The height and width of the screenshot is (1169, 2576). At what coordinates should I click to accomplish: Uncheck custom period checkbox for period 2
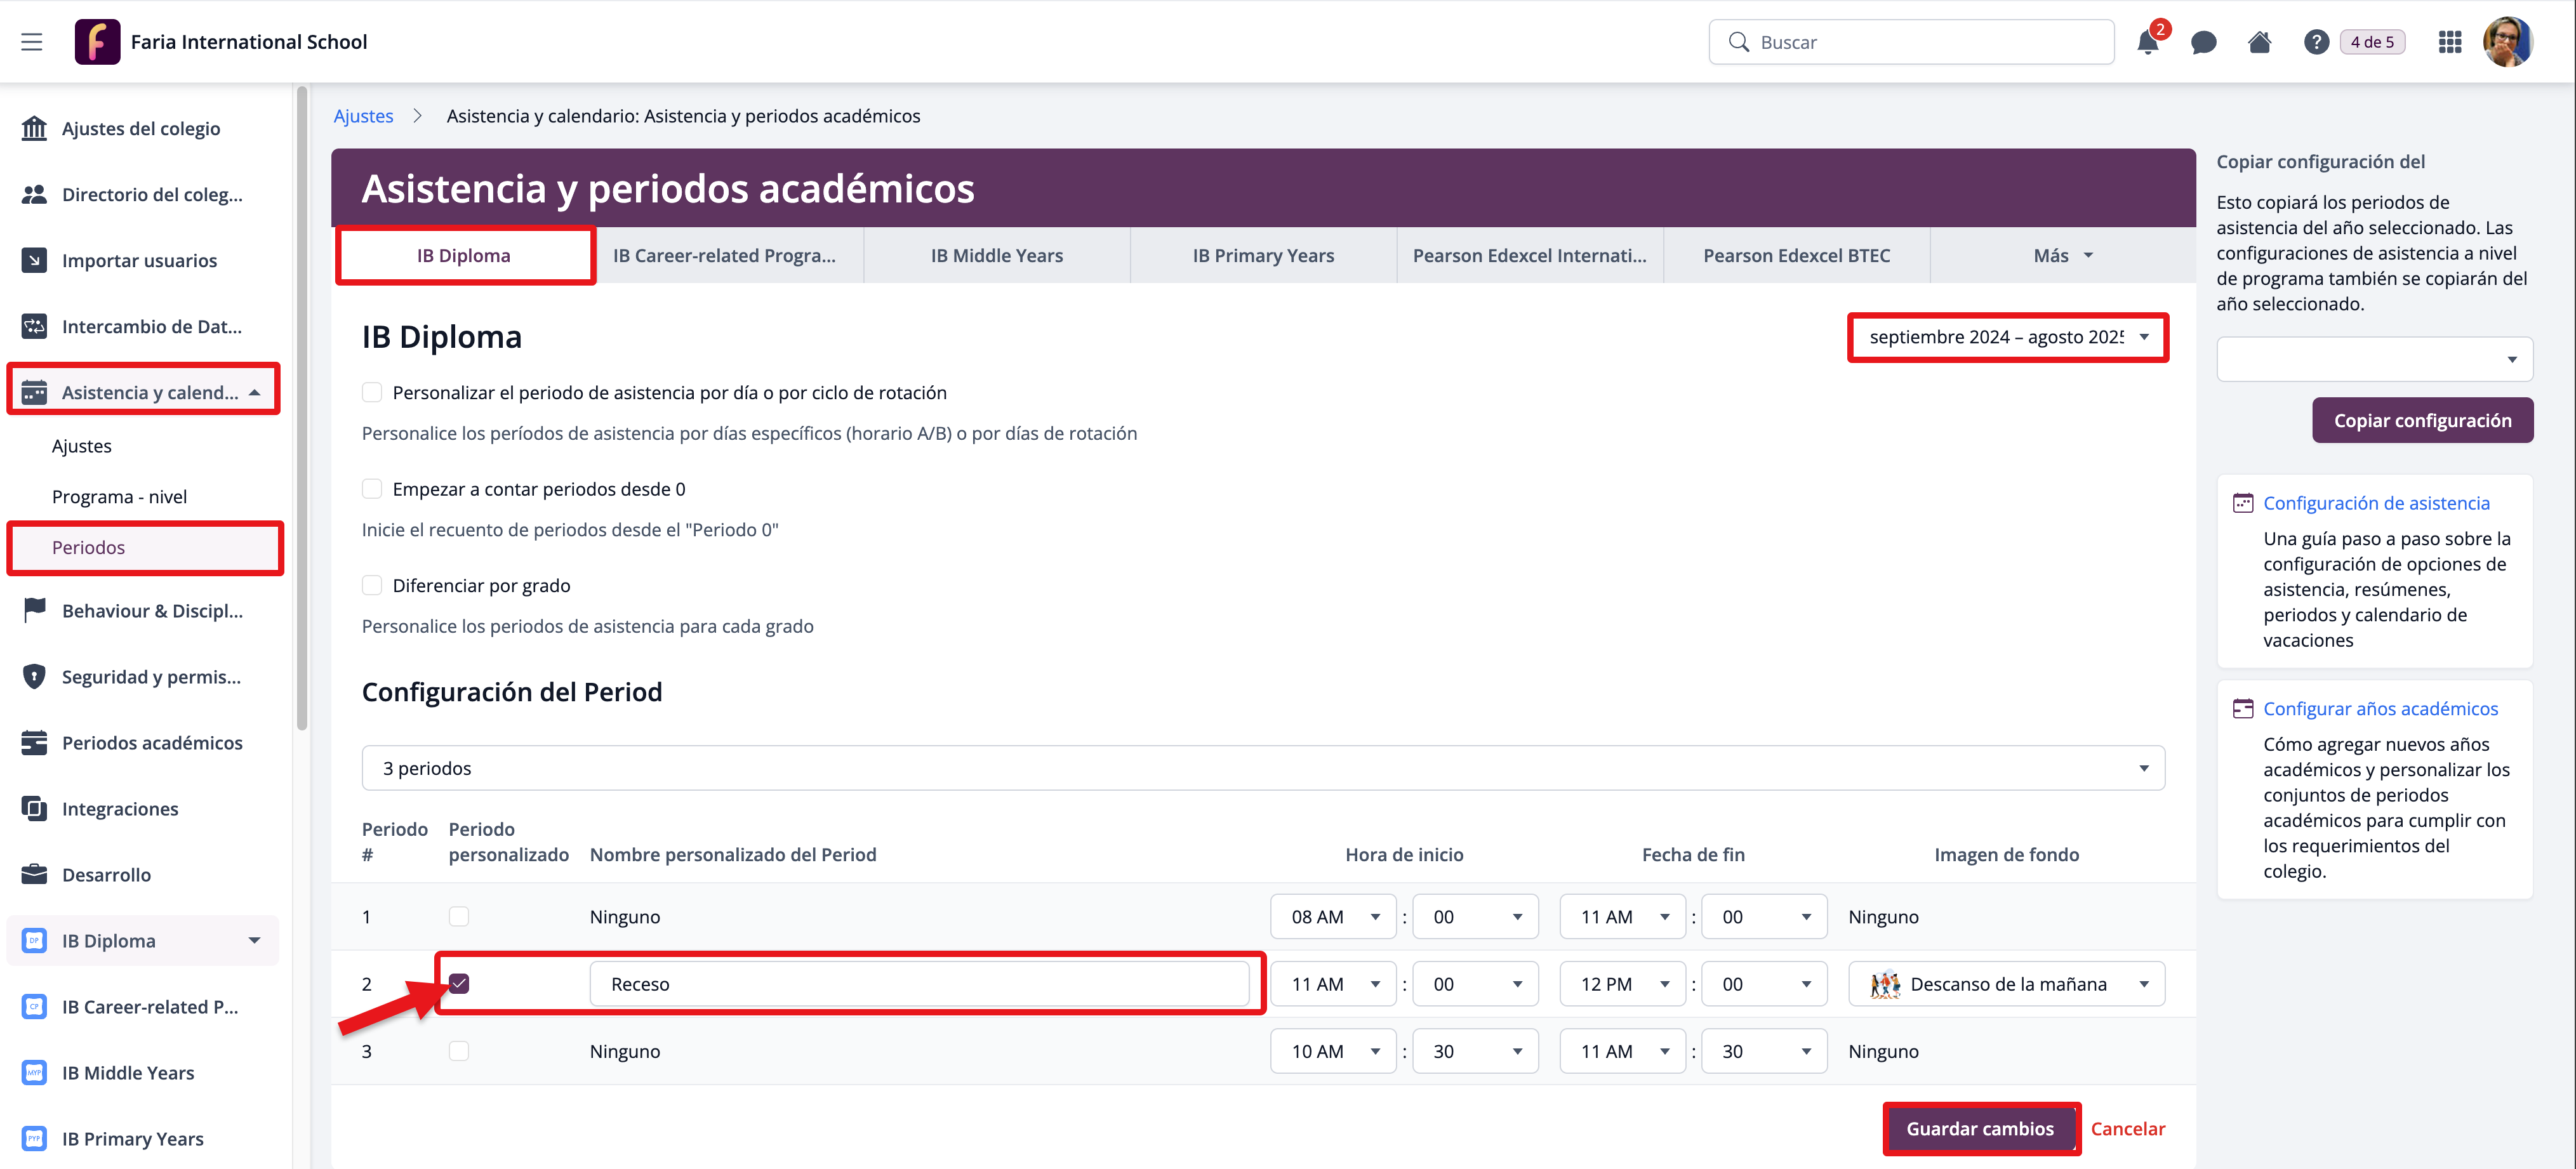[x=459, y=984]
